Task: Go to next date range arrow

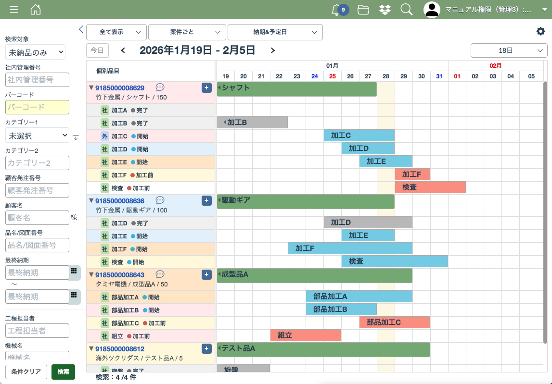Action: click(x=273, y=50)
